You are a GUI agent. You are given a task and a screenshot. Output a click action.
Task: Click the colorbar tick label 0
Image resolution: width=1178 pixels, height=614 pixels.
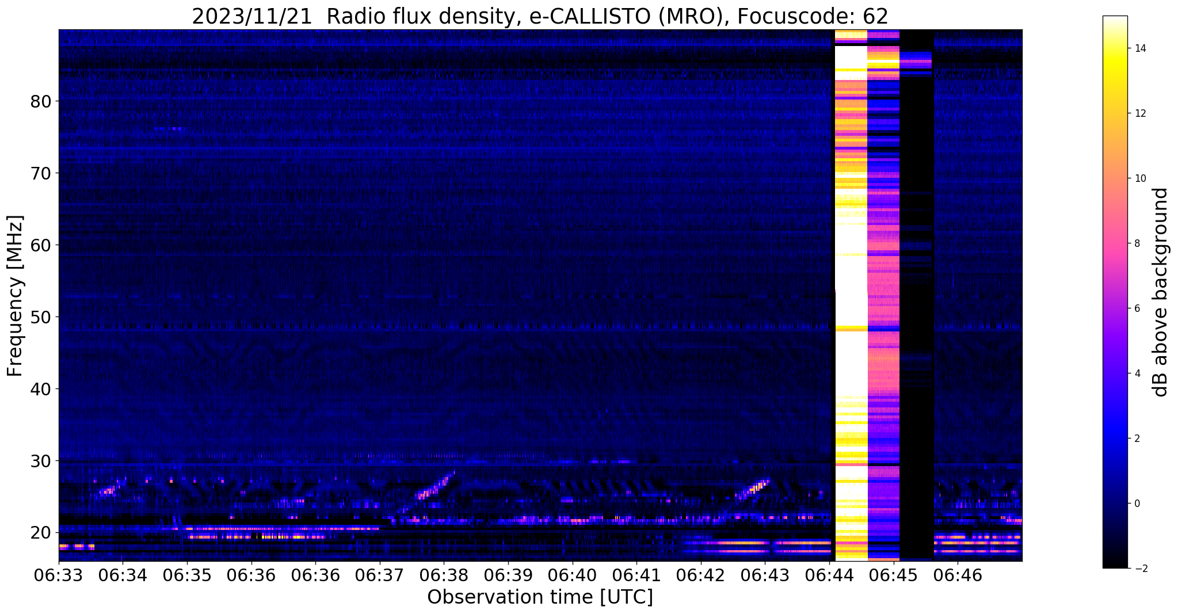1138,504
